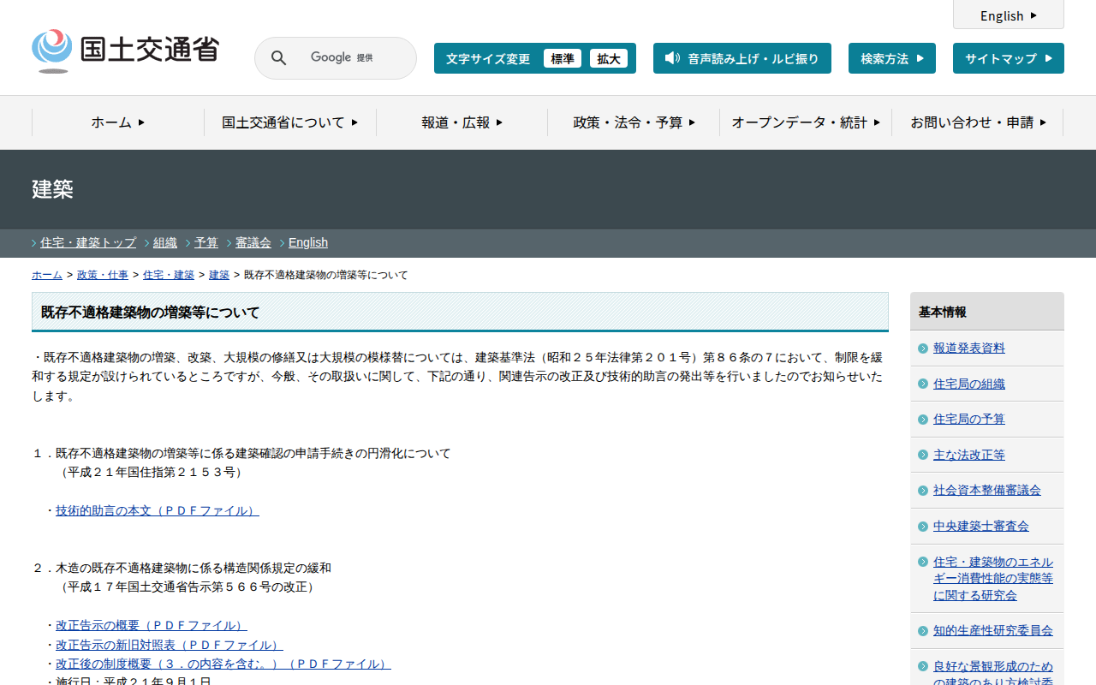Open 改正告示の新旧対照表 PDF link

coord(170,645)
